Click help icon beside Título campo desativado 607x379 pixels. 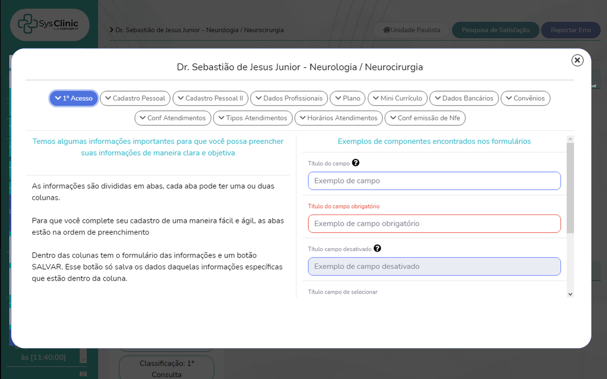coord(377,249)
